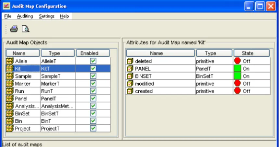279x147 pixels.
Task: Uncheck the Enabled box for Bin
Action: click(x=93, y=121)
